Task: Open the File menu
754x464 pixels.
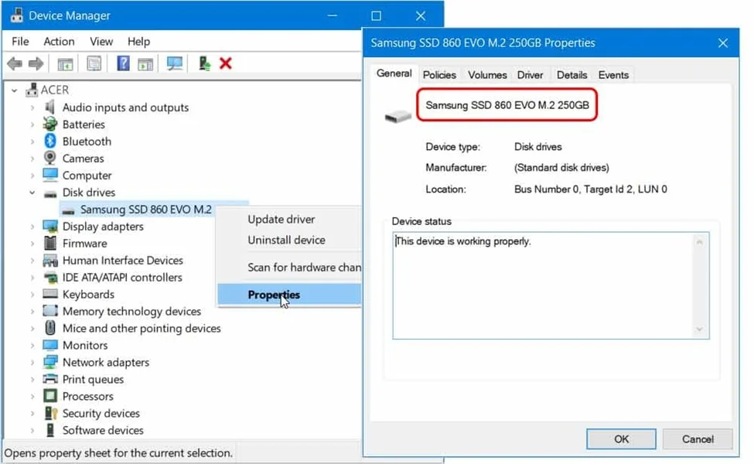Action: [x=20, y=41]
